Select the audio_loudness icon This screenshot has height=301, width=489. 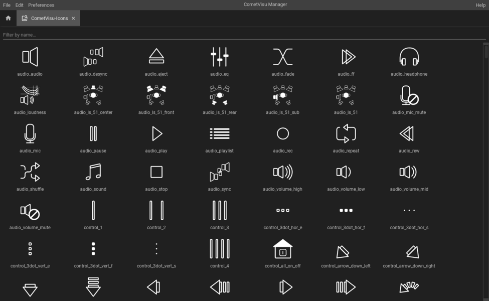(x=30, y=95)
